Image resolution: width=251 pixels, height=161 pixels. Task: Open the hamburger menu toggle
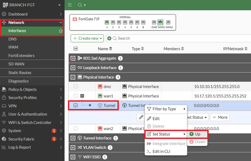(x=70, y=5)
